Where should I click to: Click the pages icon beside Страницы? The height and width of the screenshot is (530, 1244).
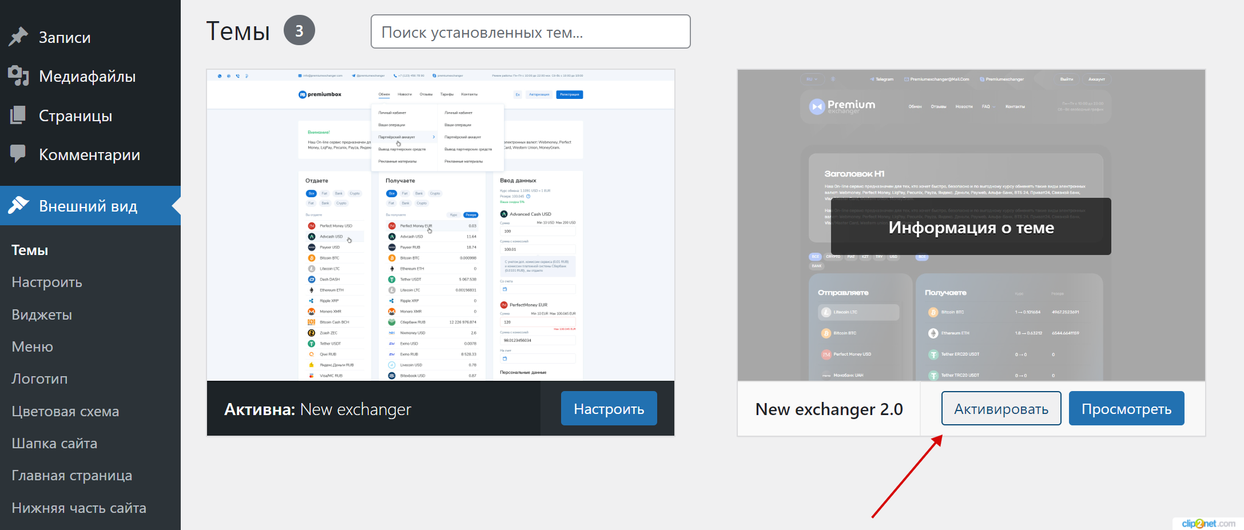[x=18, y=115]
